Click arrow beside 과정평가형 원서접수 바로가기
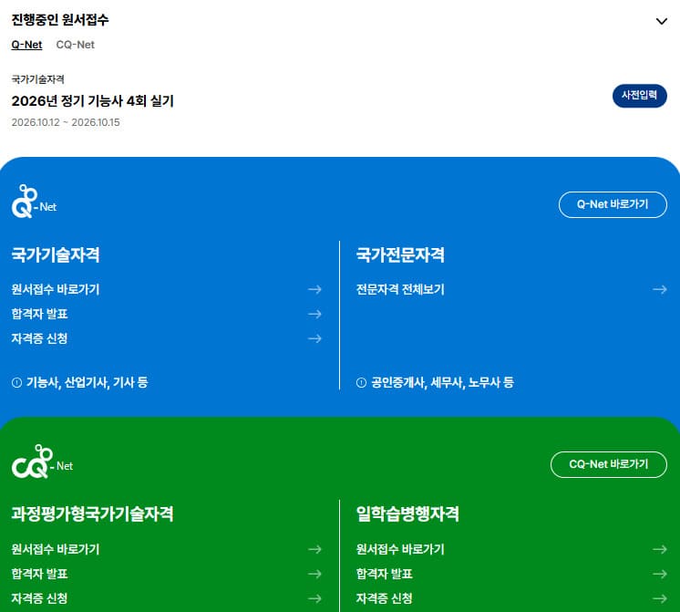This screenshot has width=680, height=612. [314, 549]
